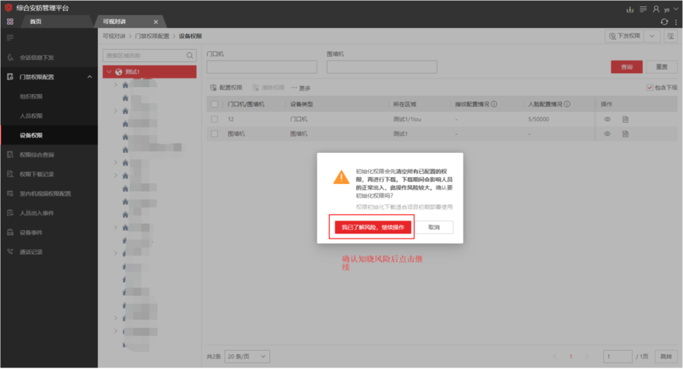Viewport: 683px width, 369px height.
Task: Switch to the 首页 tab
Action: click(35, 21)
